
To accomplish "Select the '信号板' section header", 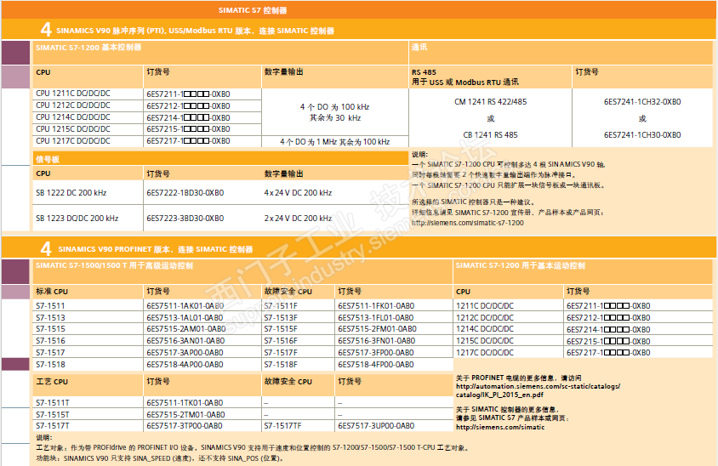I will 48,159.
